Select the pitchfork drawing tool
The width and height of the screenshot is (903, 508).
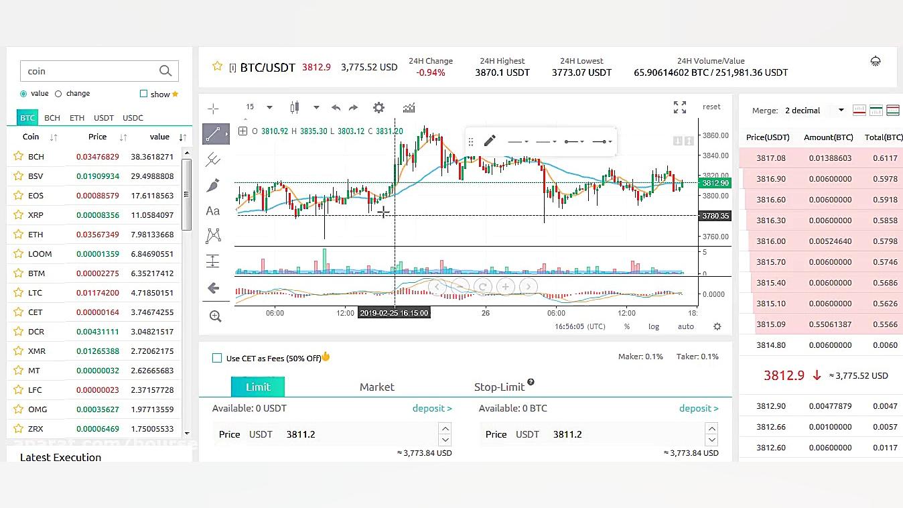click(x=213, y=160)
